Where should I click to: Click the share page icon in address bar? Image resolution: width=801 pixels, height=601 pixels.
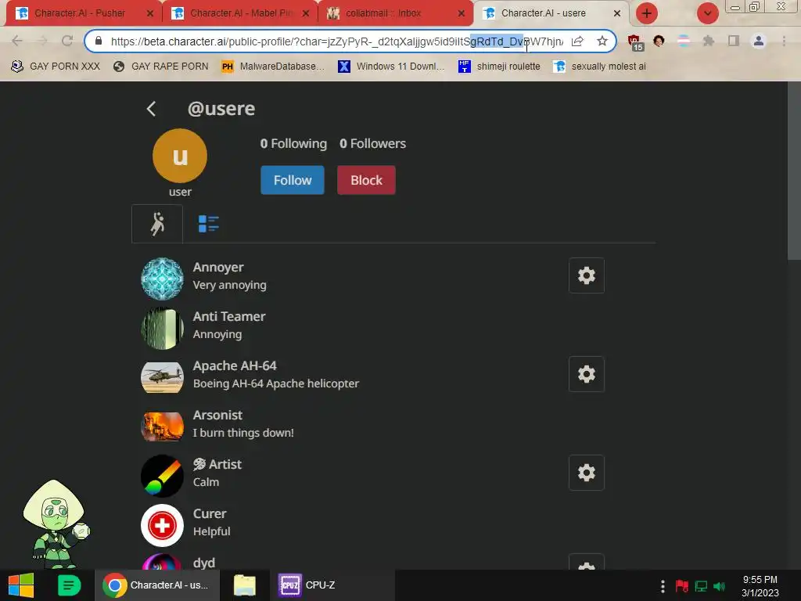click(x=577, y=41)
